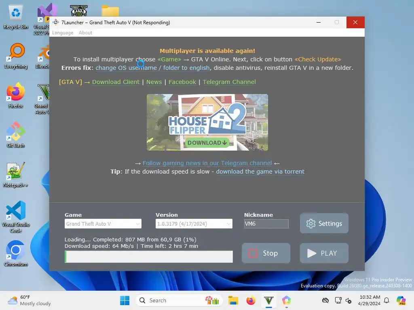Open the Windows Start menu
414x310 pixels.
pyautogui.click(x=125, y=300)
